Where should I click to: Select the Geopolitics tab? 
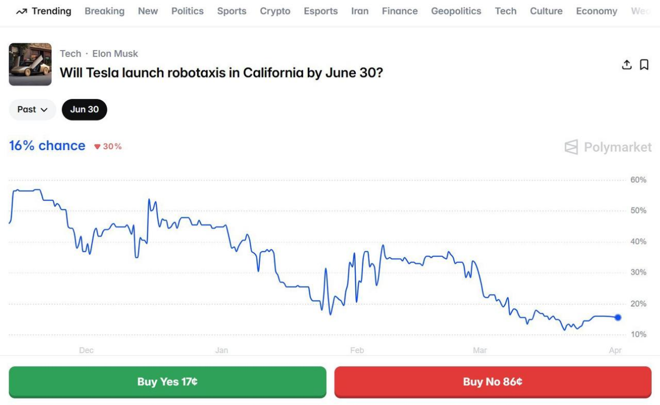456,10
